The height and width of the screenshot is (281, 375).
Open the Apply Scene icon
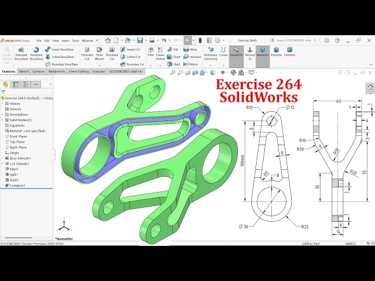coord(241,73)
